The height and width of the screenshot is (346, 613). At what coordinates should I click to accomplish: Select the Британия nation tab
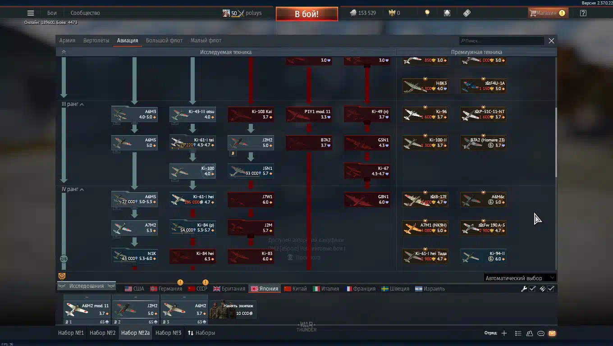(229, 289)
